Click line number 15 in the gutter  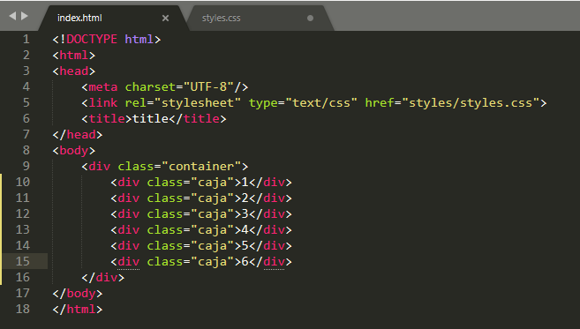click(x=23, y=261)
